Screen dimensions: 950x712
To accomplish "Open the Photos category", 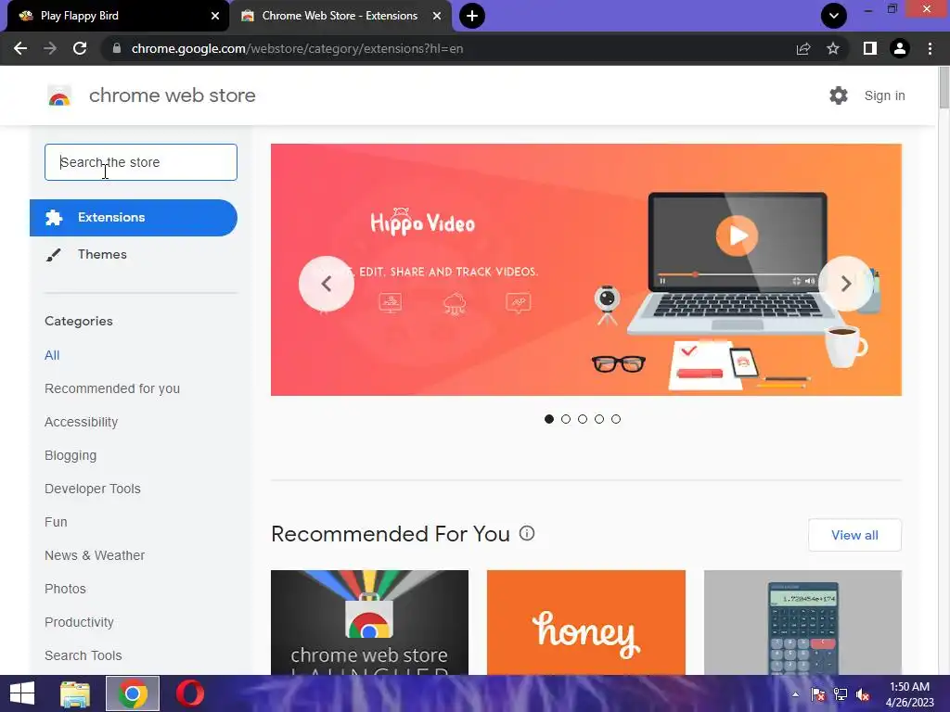I will (66, 589).
